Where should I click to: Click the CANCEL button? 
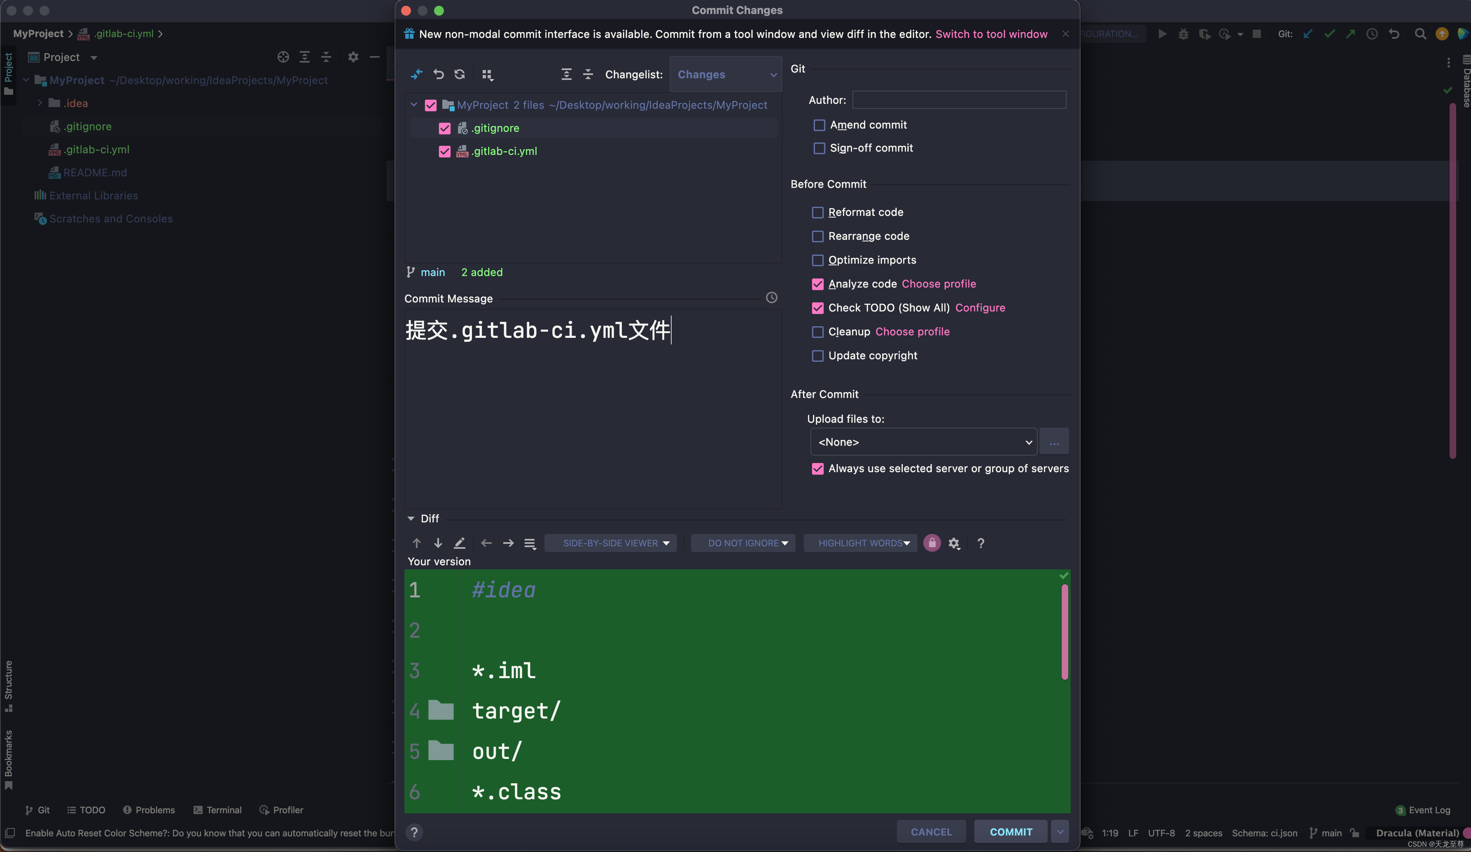931,832
